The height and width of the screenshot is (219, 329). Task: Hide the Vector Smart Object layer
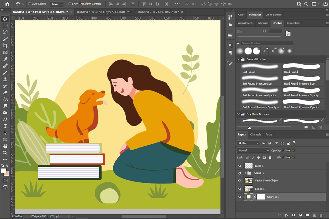[x=240, y=180]
